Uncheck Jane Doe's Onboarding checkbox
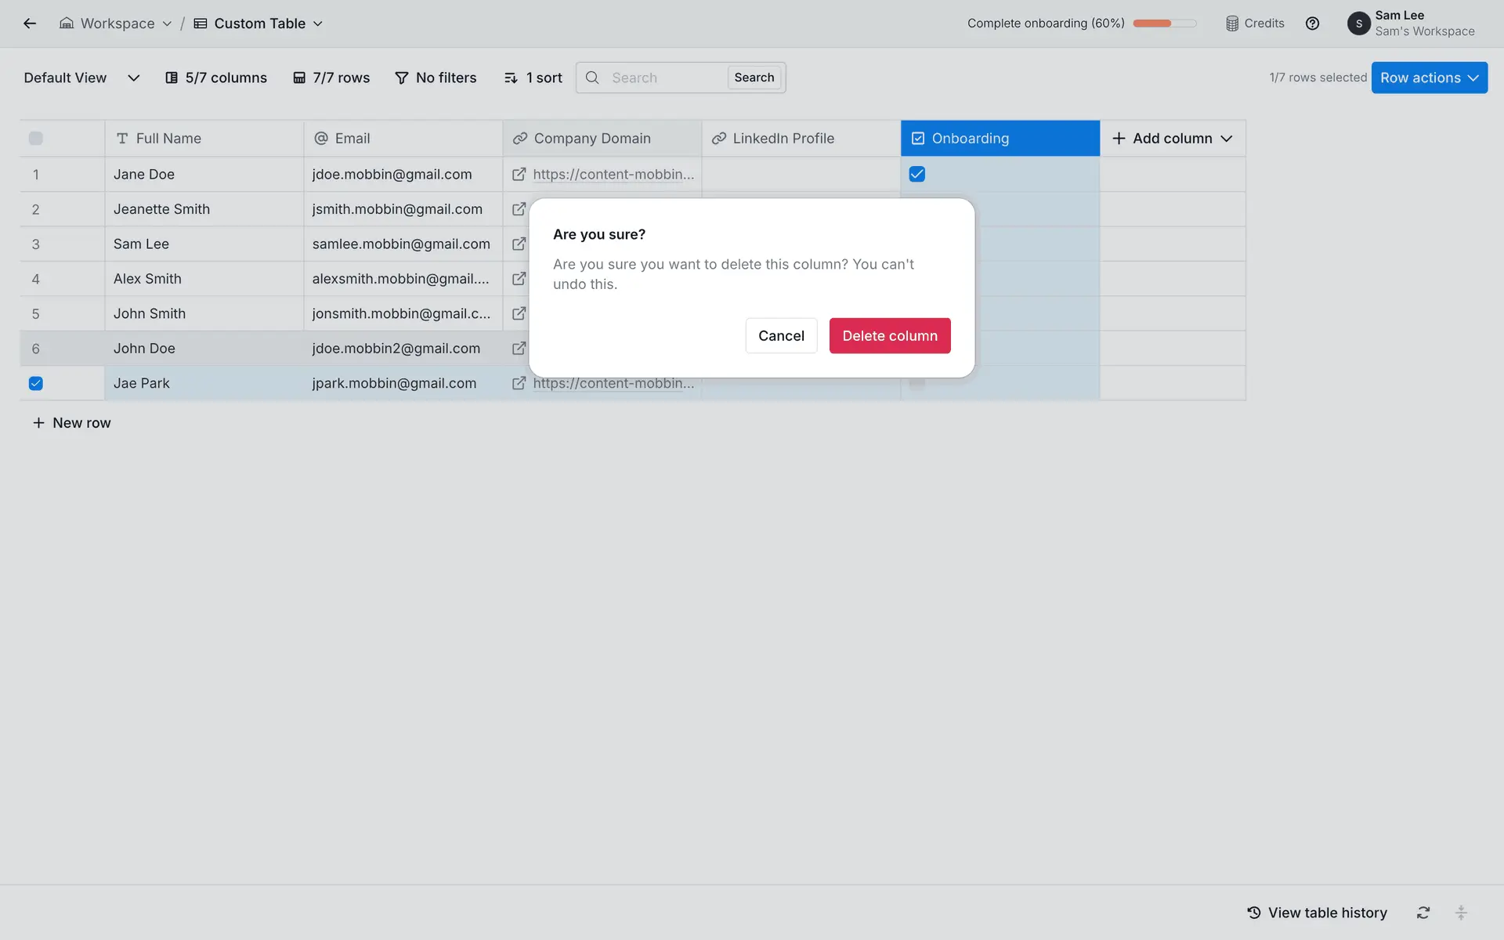This screenshot has height=940, width=1504. (916, 174)
